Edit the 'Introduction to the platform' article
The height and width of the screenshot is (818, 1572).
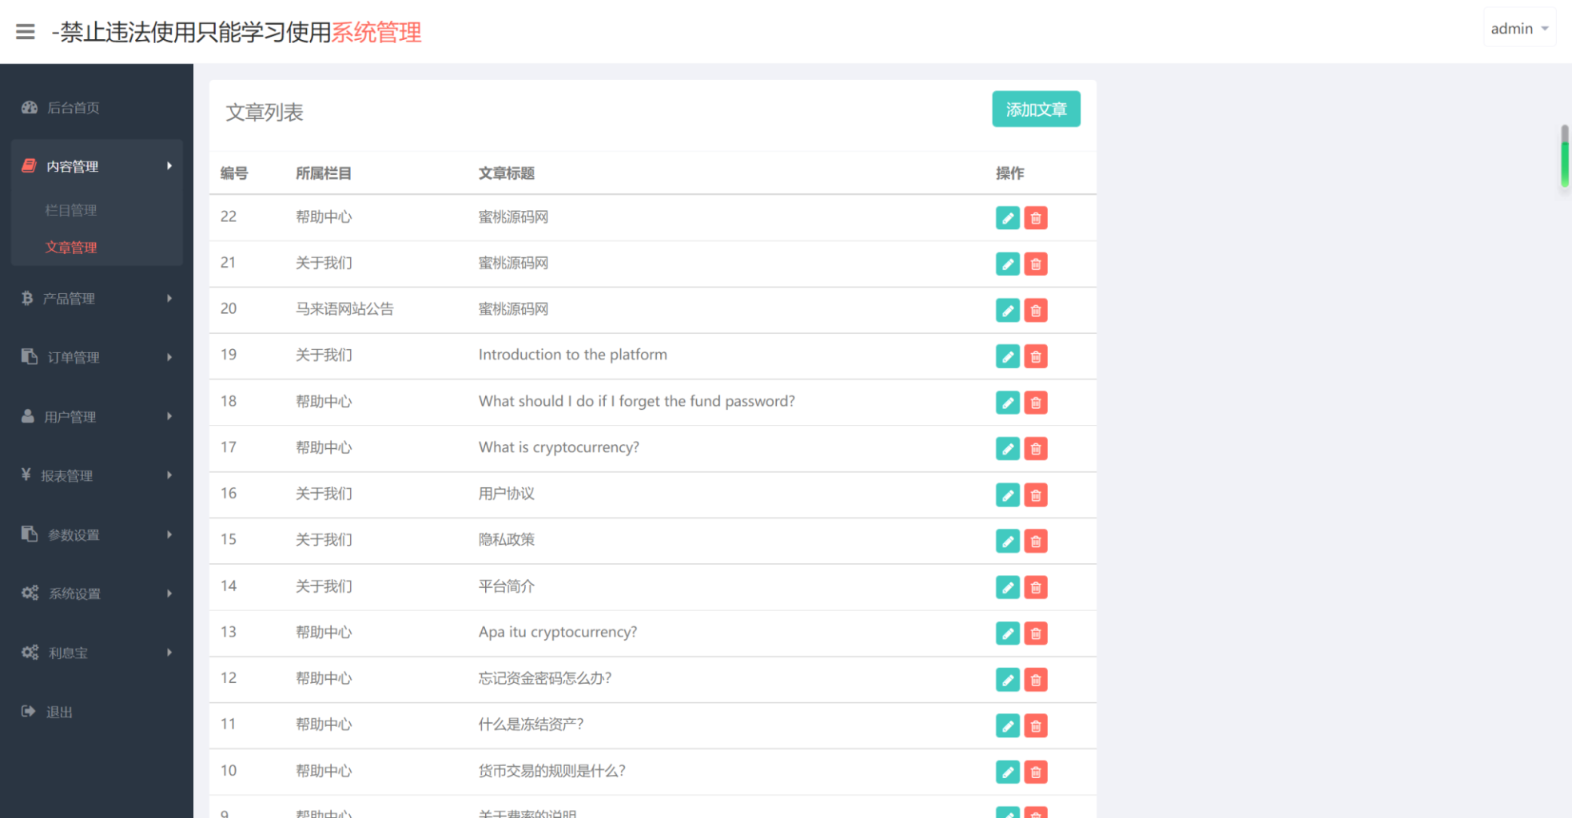[1007, 356]
